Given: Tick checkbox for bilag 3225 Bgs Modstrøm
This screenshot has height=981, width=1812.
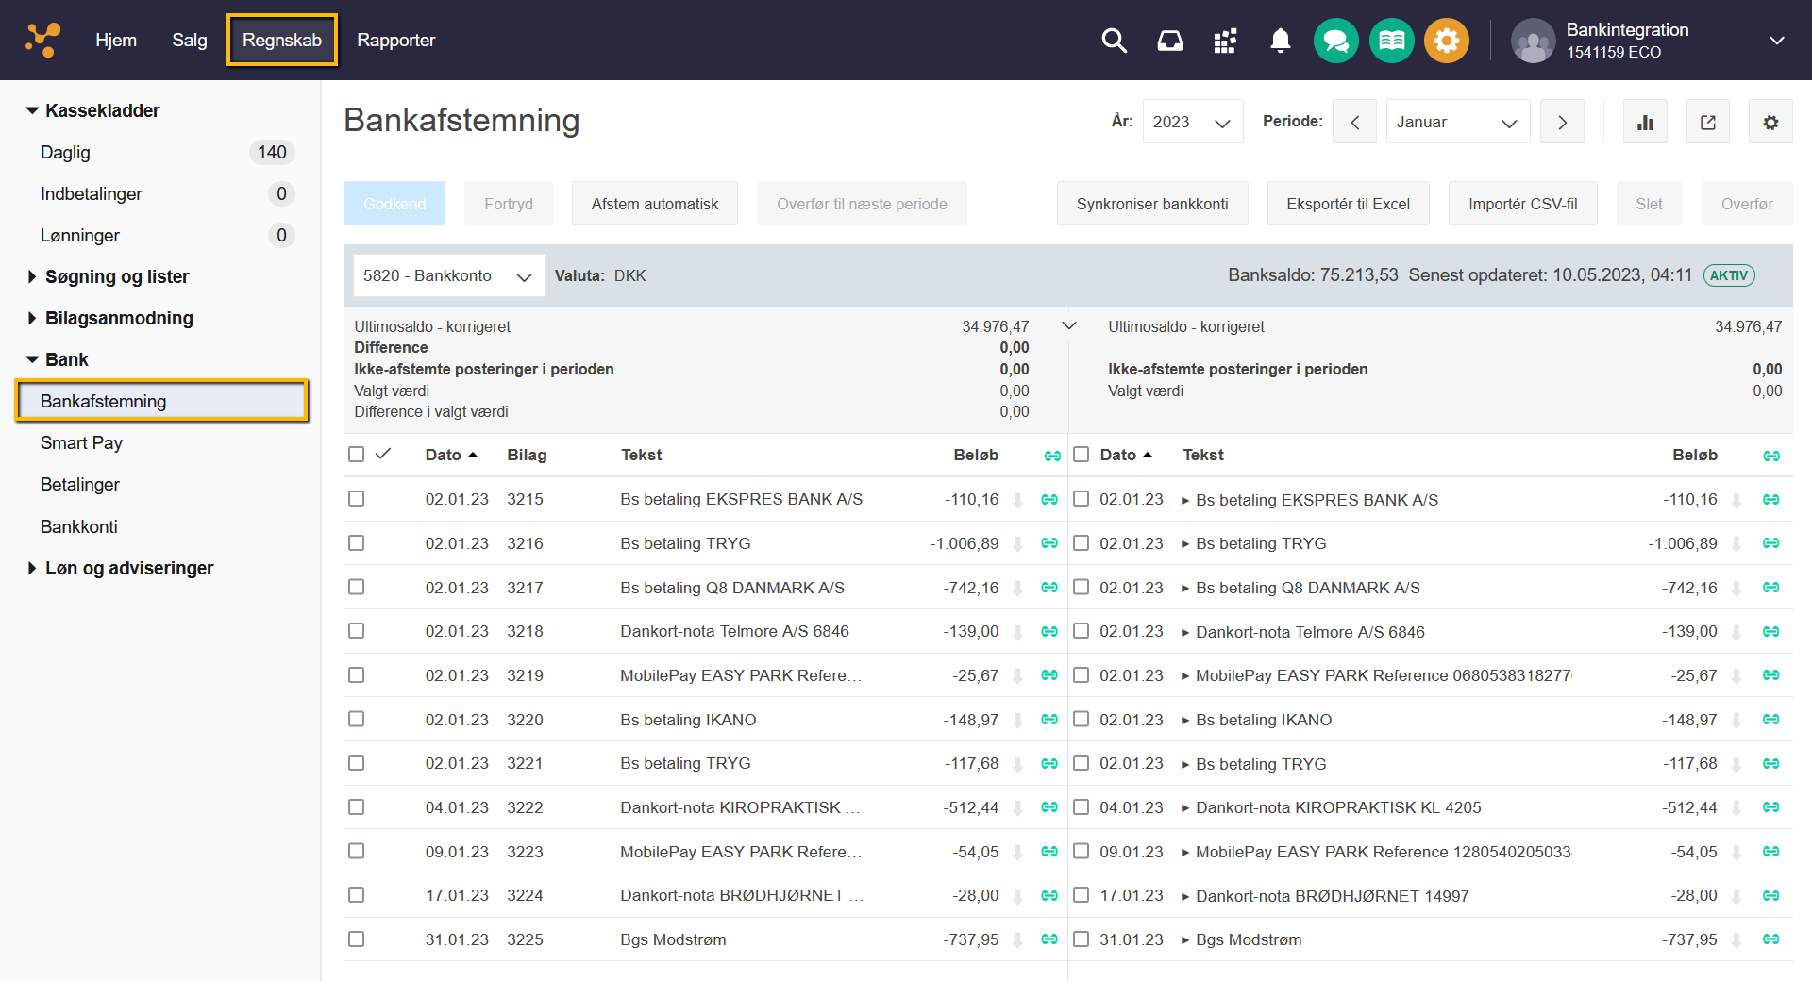Looking at the screenshot, I should point(356,939).
